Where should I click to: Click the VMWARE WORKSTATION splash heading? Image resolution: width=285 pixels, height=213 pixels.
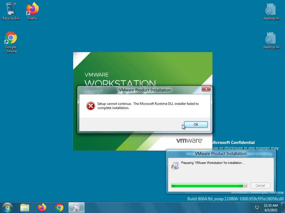click(120, 79)
